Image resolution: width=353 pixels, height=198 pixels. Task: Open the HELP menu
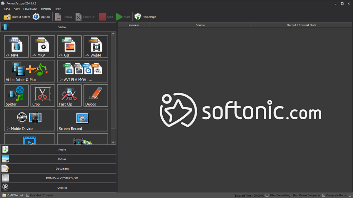58,9
